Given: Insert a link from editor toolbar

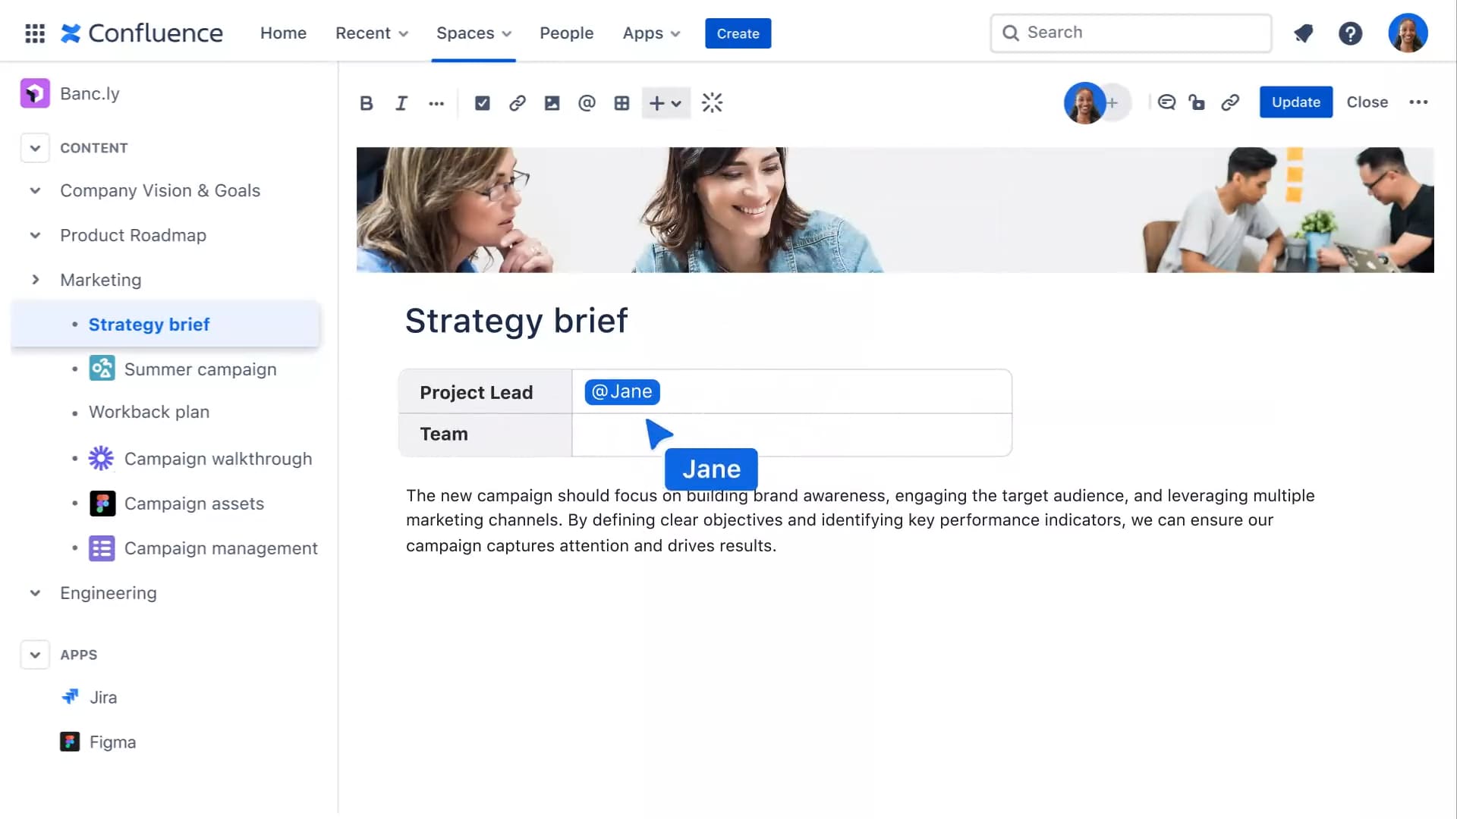Looking at the screenshot, I should point(517,103).
